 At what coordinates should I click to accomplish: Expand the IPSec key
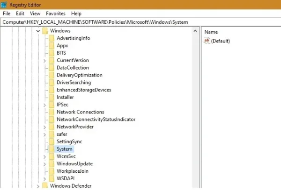click(44, 105)
